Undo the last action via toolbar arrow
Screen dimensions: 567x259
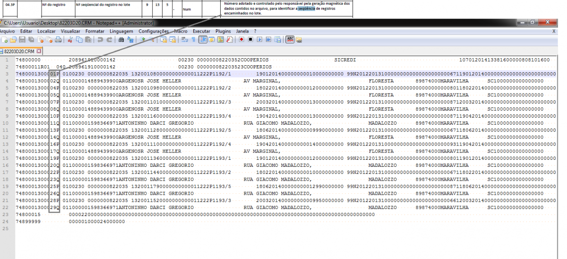coord(100,39)
